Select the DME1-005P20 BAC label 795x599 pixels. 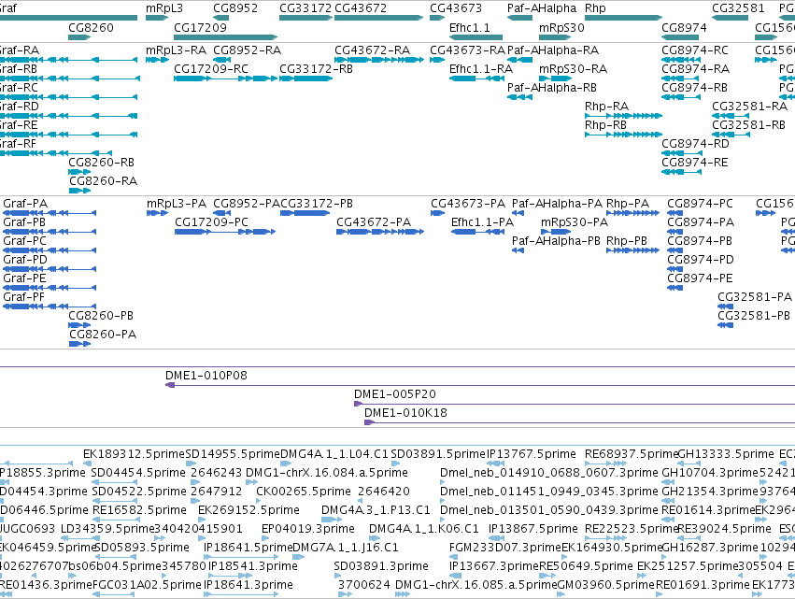coord(395,394)
